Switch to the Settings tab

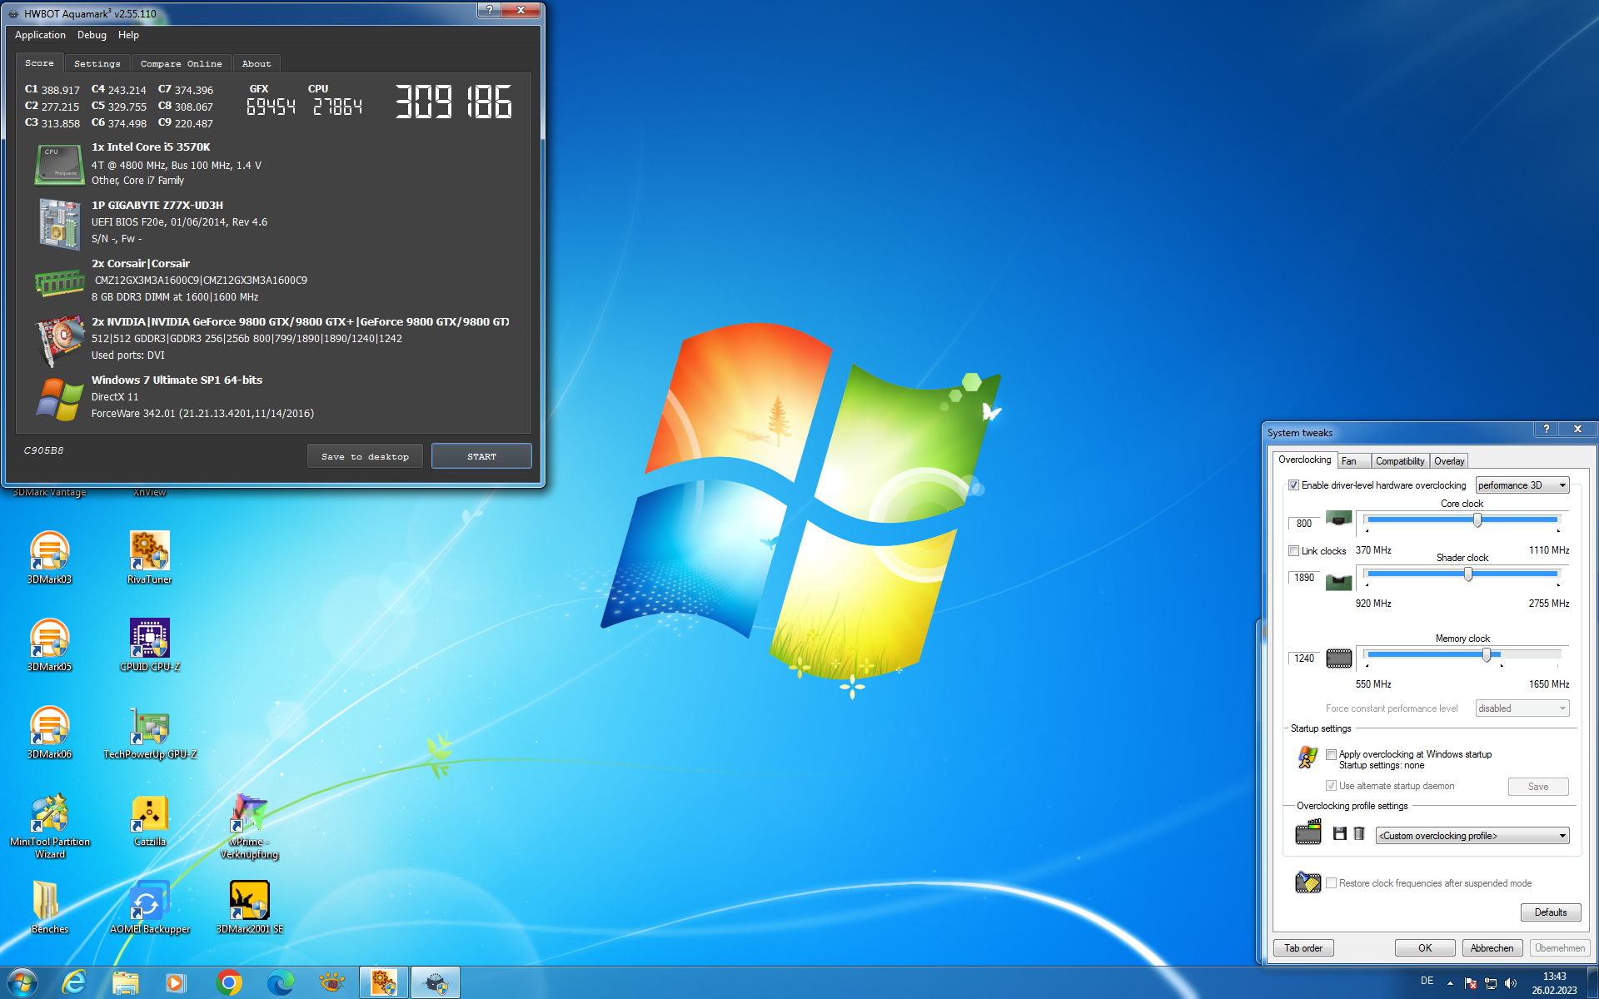(97, 64)
